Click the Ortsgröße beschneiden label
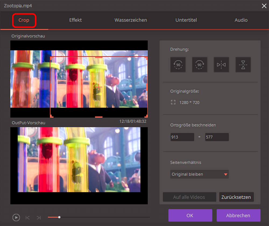The width and height of the screenshot is (269, 226). pyautogui.click(x=193, y=125)
